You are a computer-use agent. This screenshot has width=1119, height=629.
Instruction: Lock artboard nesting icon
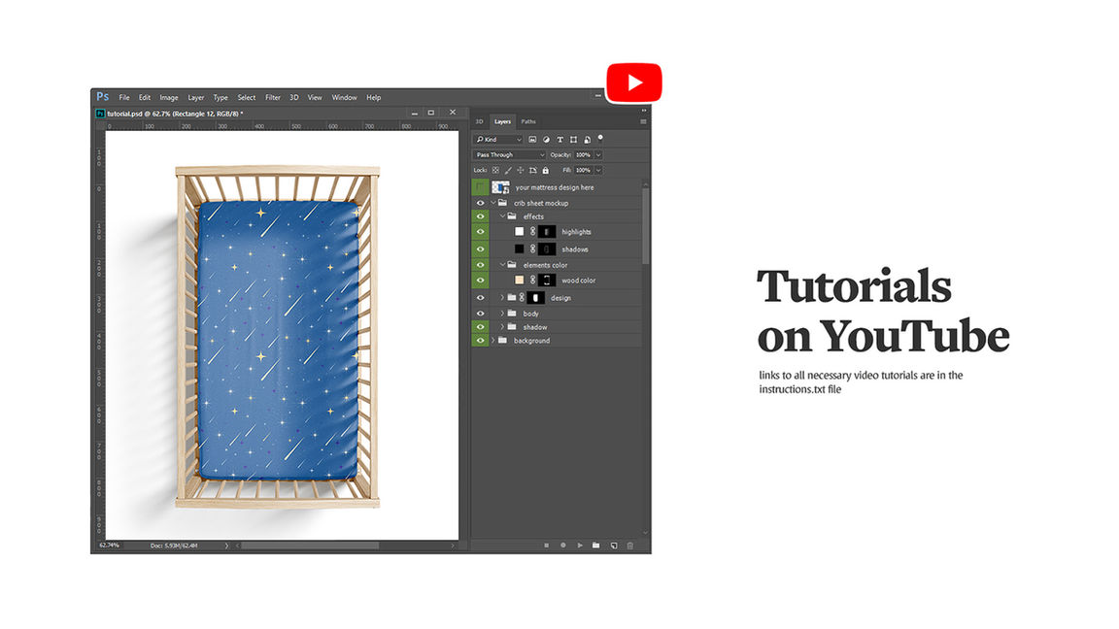pyautogui.click(x=532, y=171)
